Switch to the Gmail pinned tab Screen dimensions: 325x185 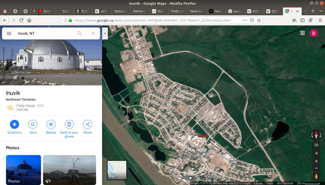click(x=5, y=11)
